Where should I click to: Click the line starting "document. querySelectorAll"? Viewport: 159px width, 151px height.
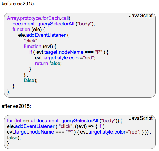tap(54, 24)
